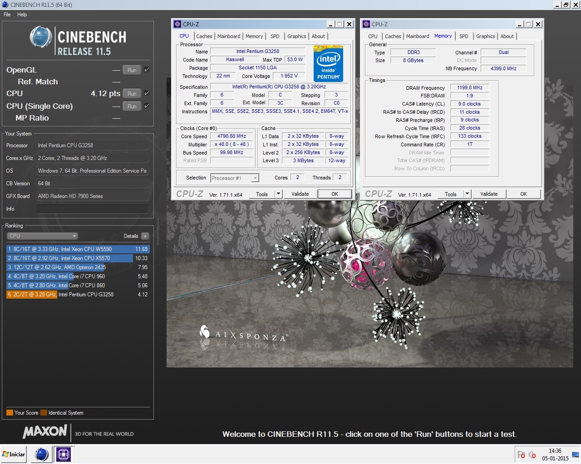Screen dimensions: 581x464
Task: Run the CPU (Single Core) benchmark
Action: [x=132, y=106]
